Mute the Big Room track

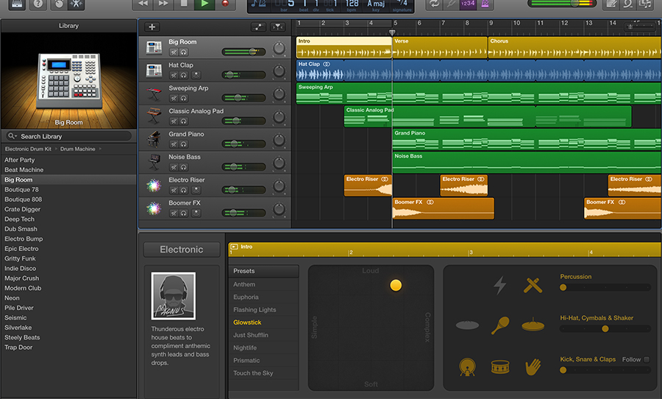(174, 52)
